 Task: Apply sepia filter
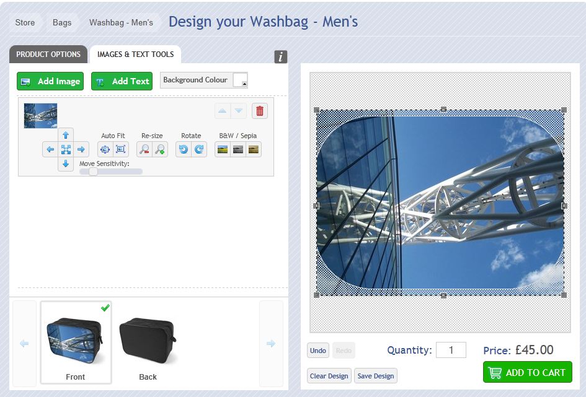click(254, 150)
